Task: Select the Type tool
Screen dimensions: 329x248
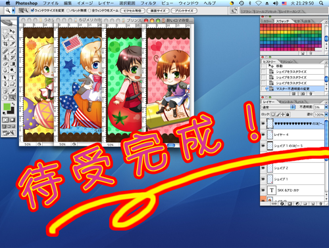Action: click(x=13, y=77)
